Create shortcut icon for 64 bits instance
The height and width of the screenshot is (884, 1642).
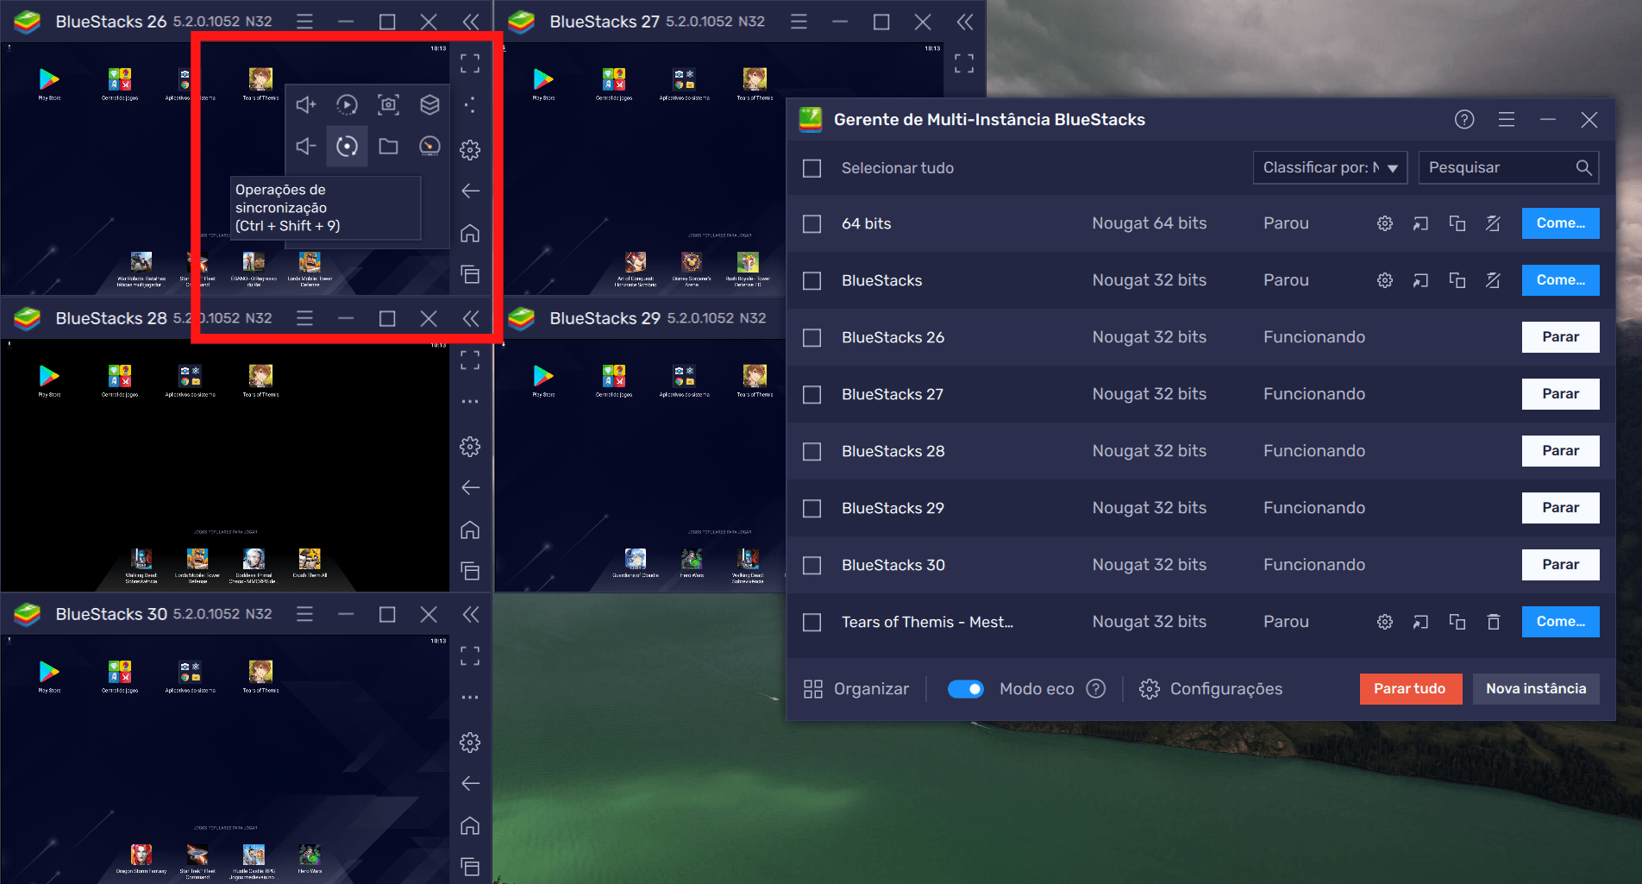[1421, 223]
